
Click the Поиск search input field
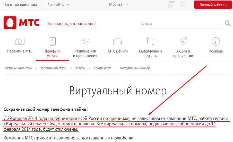181,24
